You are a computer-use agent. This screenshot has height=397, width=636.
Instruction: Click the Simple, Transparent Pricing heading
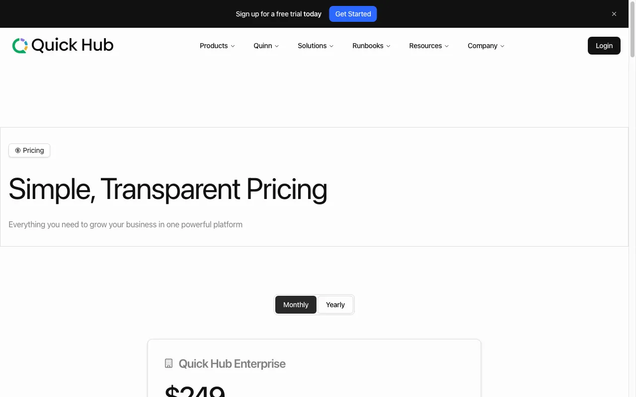click(168, 189)
